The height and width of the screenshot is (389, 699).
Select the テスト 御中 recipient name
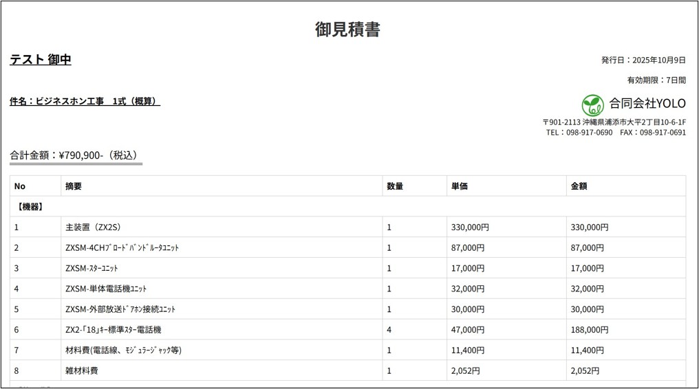[41, 60]
